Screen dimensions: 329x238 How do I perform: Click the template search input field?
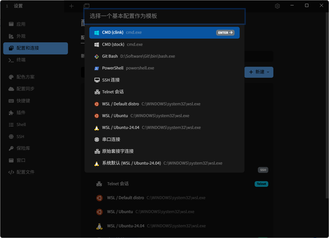(x=164, y=16)
